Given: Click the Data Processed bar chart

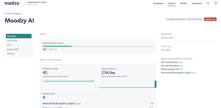Looking at the screenshot, I should (x=127, y=84).
